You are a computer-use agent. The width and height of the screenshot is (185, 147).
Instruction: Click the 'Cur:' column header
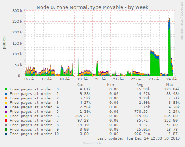click(x=82, y=85)
